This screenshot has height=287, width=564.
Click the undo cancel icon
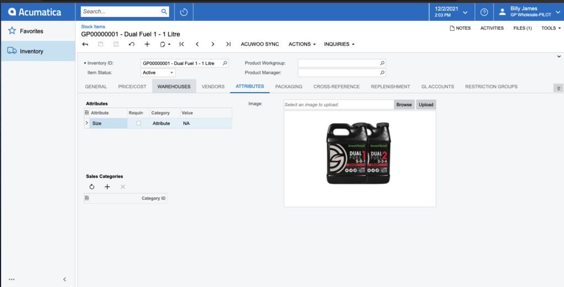pos(132,44)
